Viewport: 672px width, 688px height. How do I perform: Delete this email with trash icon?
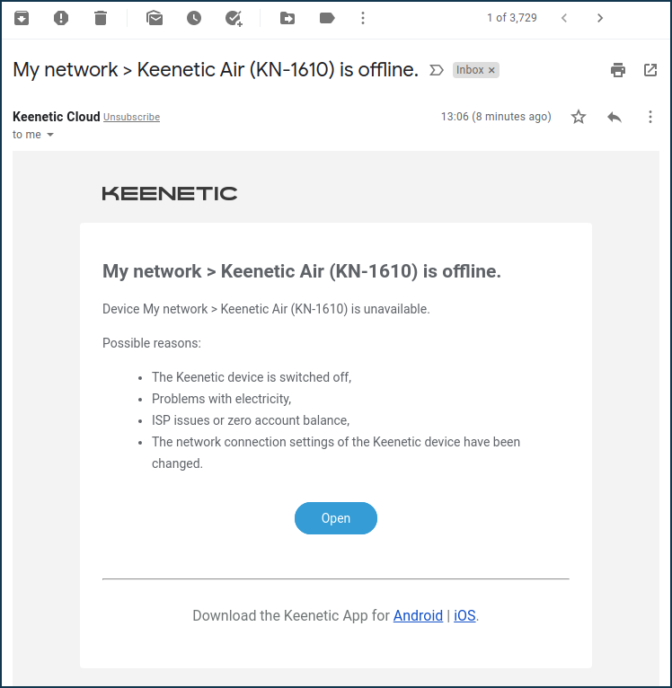pos(101,18)
